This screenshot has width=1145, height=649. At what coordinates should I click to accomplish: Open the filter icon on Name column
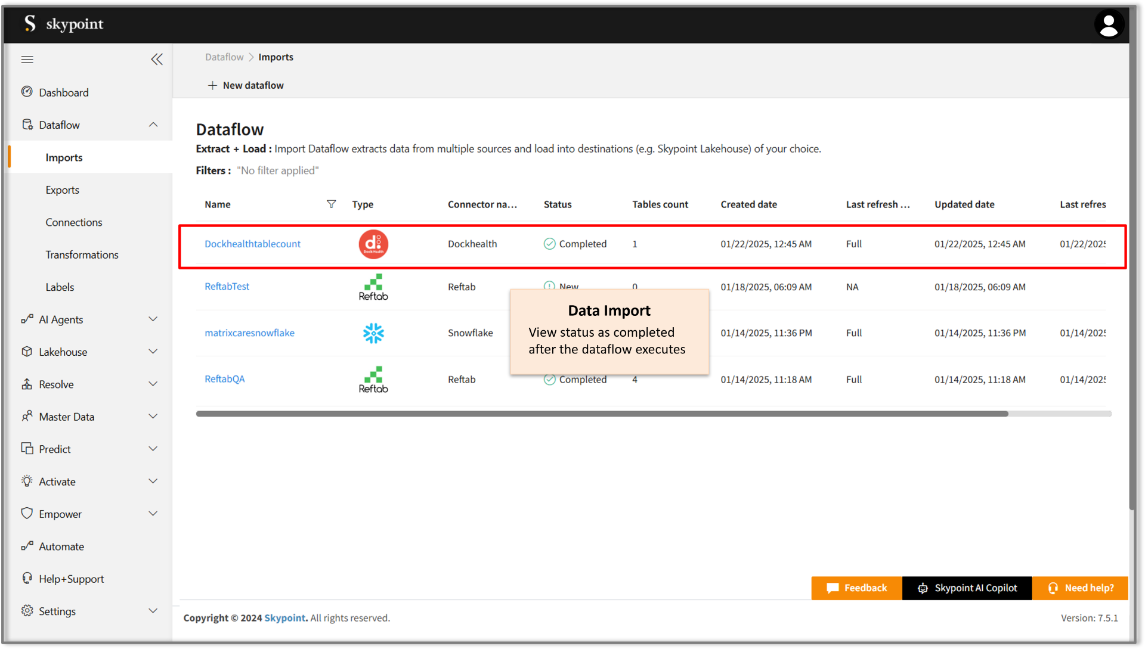click(x=332, y=204)
